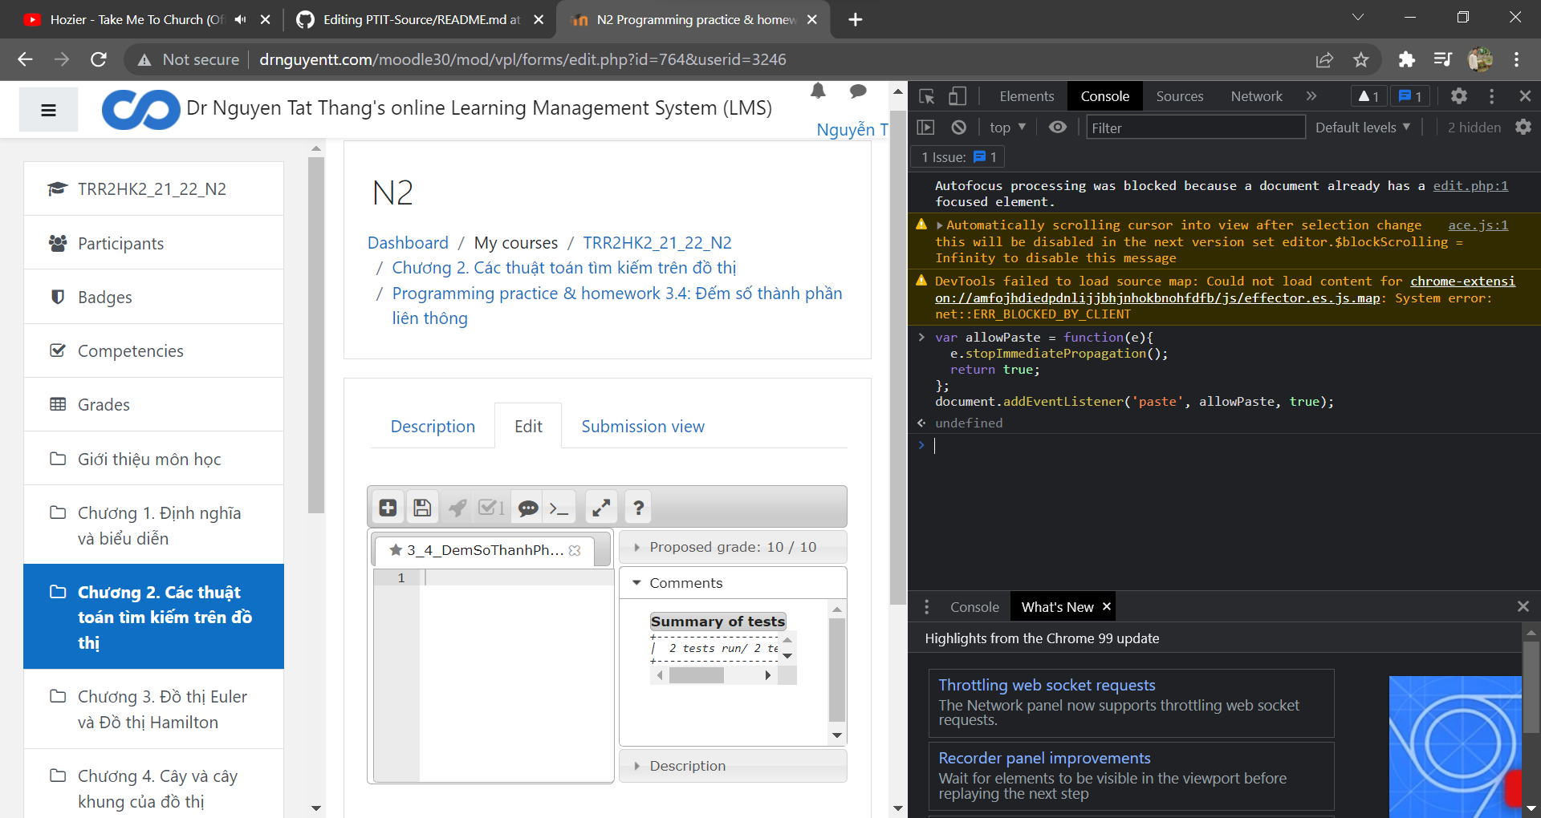Open the VPL console terminal icon
Viewport: 1541px width, 818px height.
(x=559, y=508)
